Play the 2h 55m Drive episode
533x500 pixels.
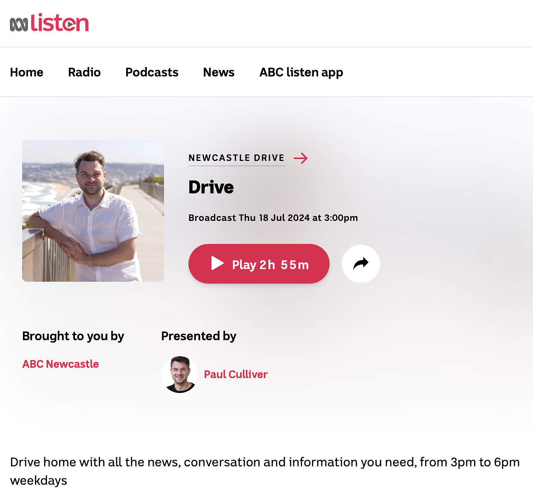click(x=259, y=264)
